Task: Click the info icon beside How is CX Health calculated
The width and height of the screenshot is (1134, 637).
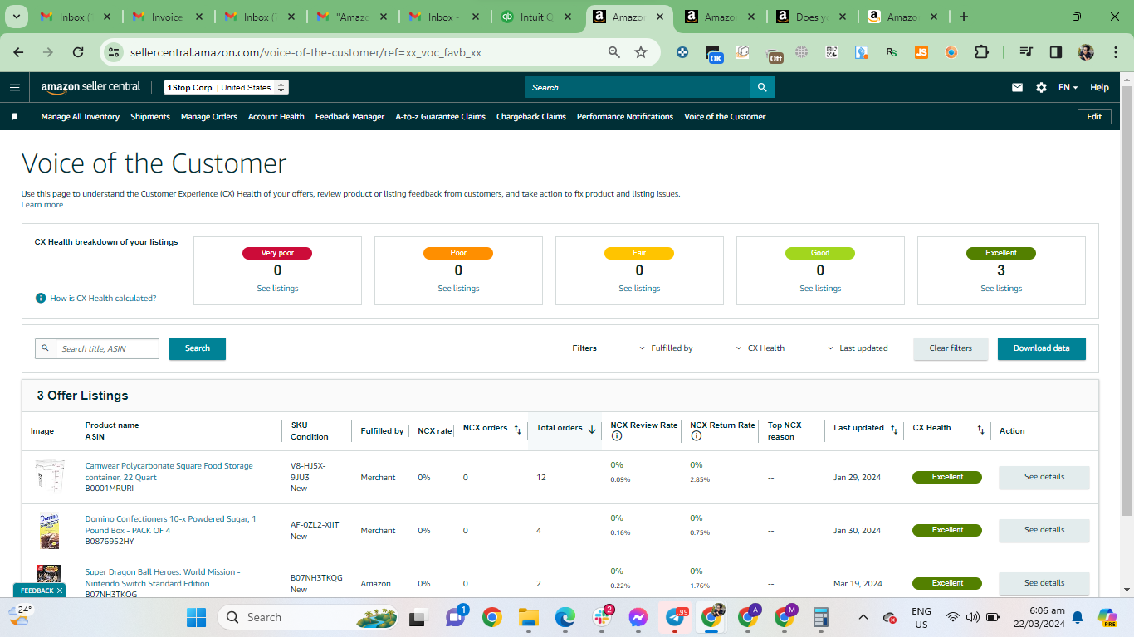Action: point(41,298)
